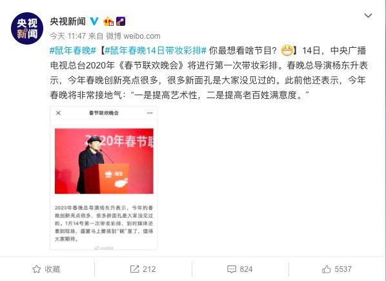
Task: Click the crown membership badge icon
Action: 108,21
